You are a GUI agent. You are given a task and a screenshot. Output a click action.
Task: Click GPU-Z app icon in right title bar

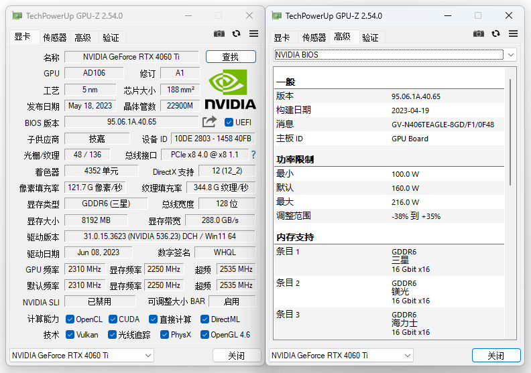coord(277,15)
